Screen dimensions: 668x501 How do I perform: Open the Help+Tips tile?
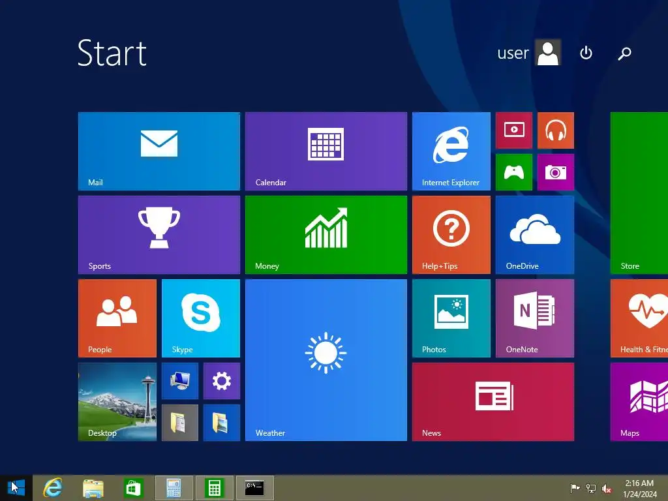click(x=451, y=235)
